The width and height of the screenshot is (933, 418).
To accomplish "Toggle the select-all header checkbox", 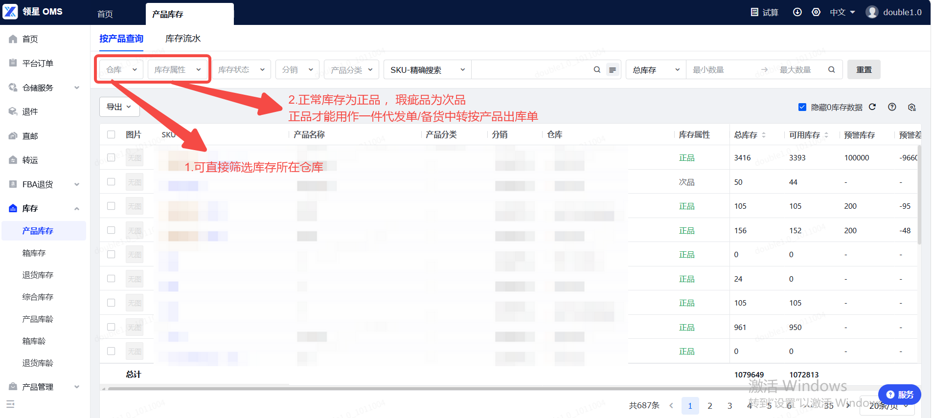I will coord(111,134).
